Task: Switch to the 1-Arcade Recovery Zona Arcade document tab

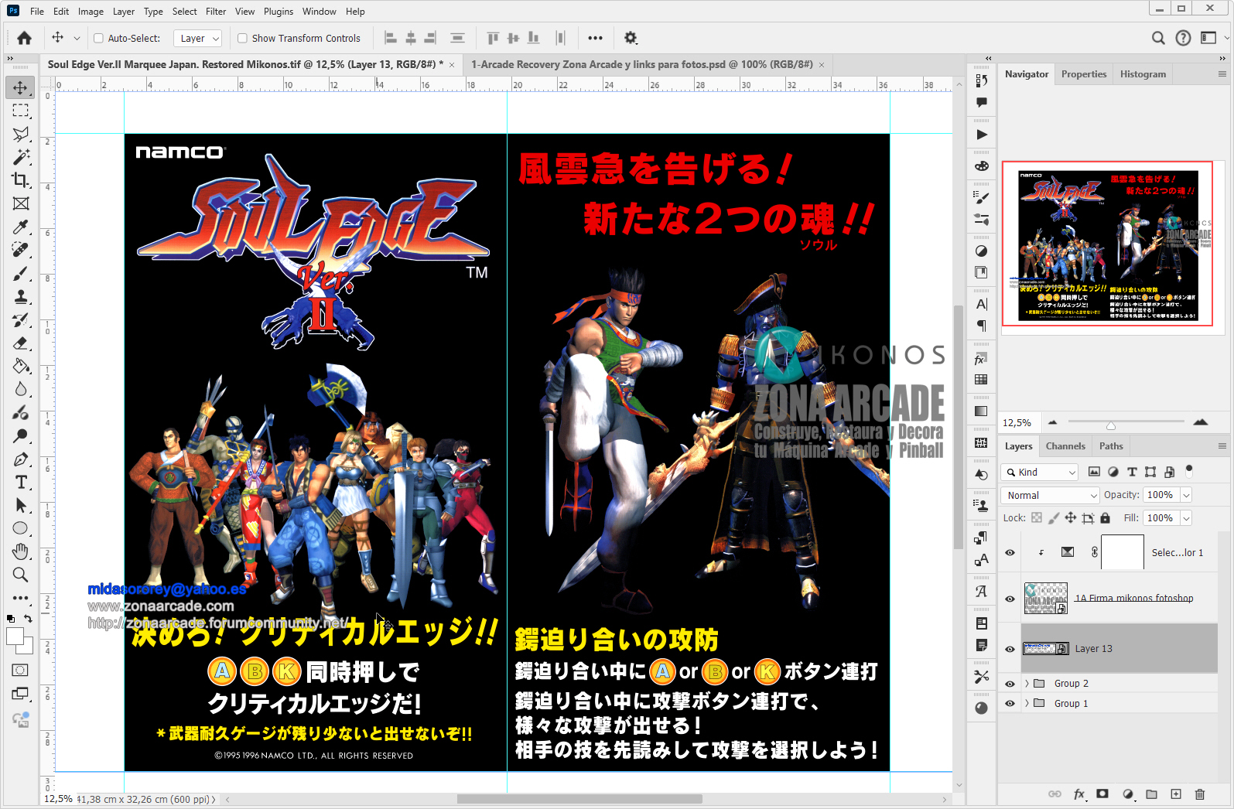Action: (x=641, y=64)
